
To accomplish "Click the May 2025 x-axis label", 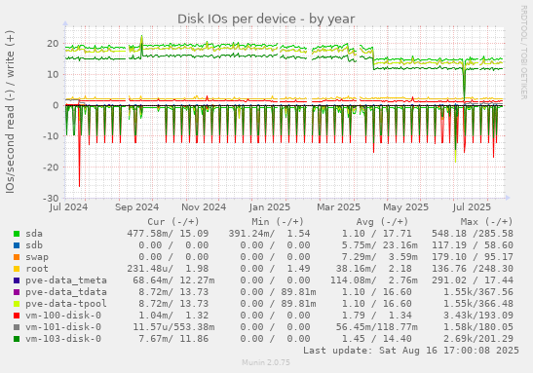I will (406, 207).
